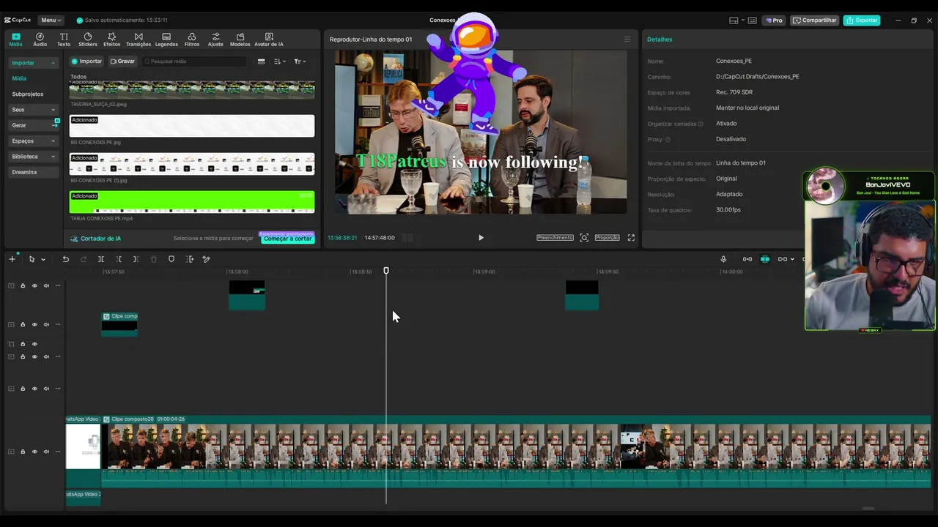Switch to the Texto tab

(64, 40)
